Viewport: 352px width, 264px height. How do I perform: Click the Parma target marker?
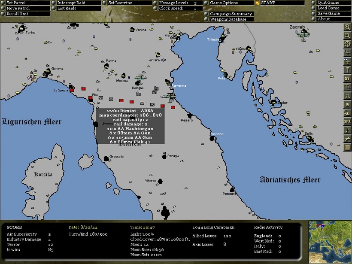click(106, 66)
